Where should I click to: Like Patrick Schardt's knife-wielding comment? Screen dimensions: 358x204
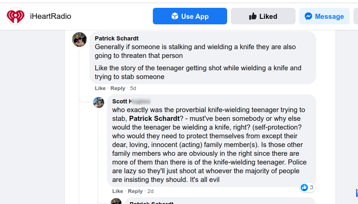coord(100,88)
